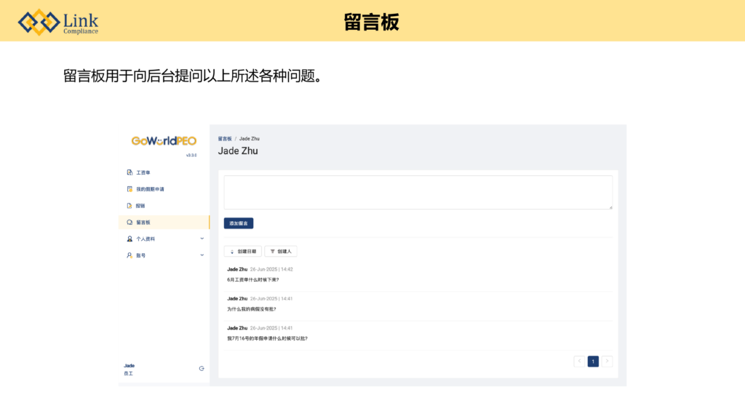Image resolution: width=745 pixels, height=419 pixels.
Task: Filter messages by 创建人
Action: coord(280,251)
